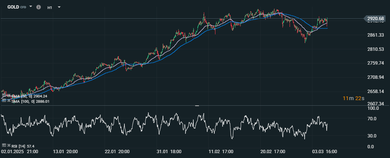The image size is (390, 158).
Task: Open settings icon for EMA indicator
Action: point(4,96)
